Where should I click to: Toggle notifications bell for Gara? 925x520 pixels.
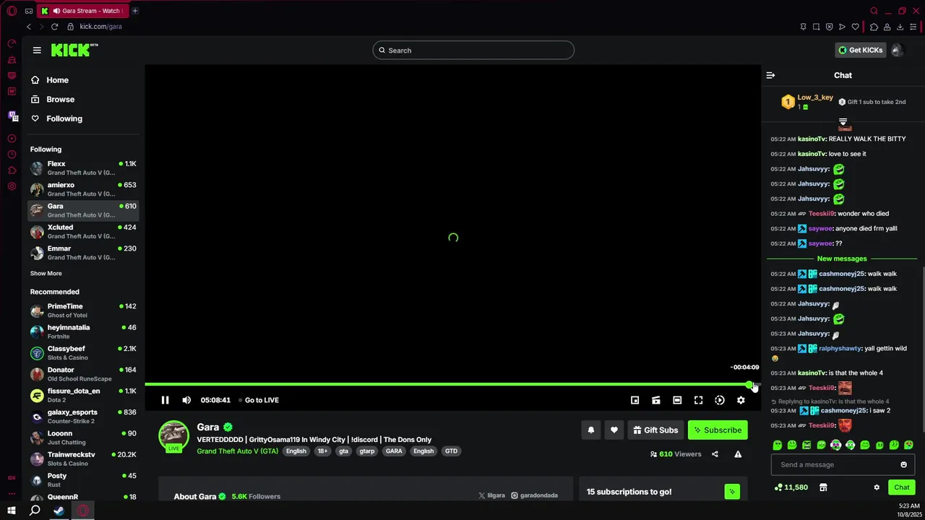pos(590,430)
